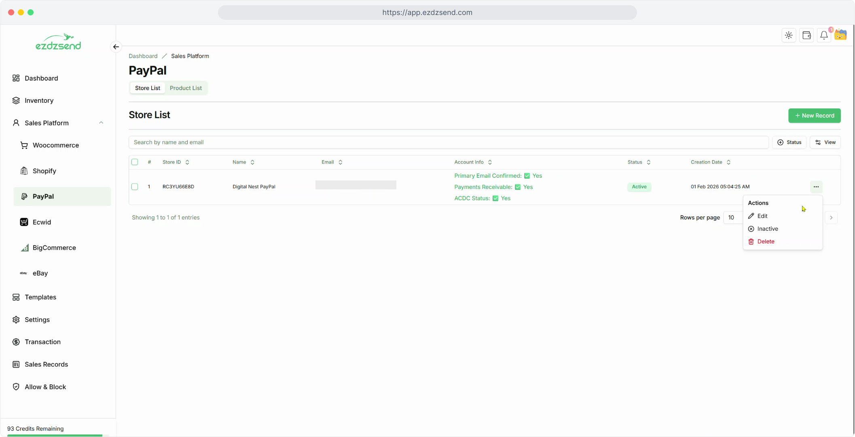Image resolution: width=855 pixels, height=437 pixels.
Task: Open Allow & Block section
Action: (45, 387)
